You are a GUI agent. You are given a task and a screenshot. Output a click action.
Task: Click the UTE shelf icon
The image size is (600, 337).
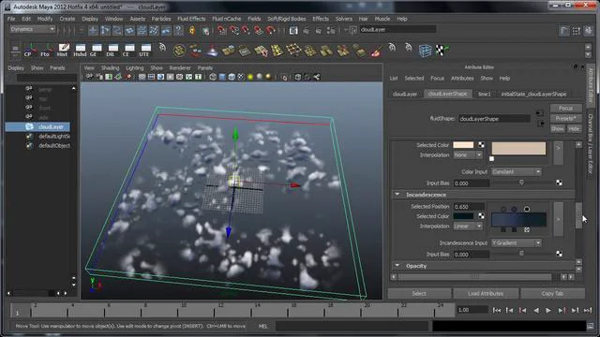coord(144,50)
